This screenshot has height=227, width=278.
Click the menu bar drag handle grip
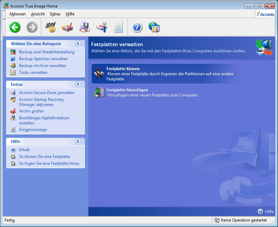click(x=4, y=14)
